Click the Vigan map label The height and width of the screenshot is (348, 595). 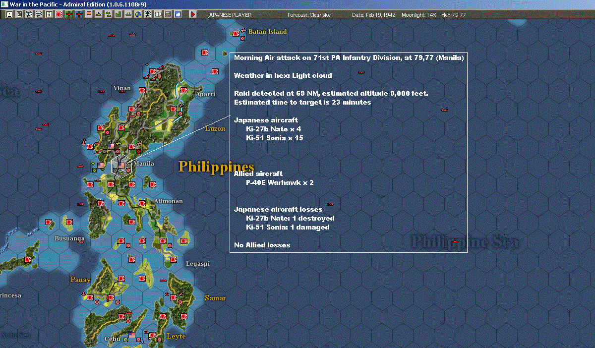(122, 88)
